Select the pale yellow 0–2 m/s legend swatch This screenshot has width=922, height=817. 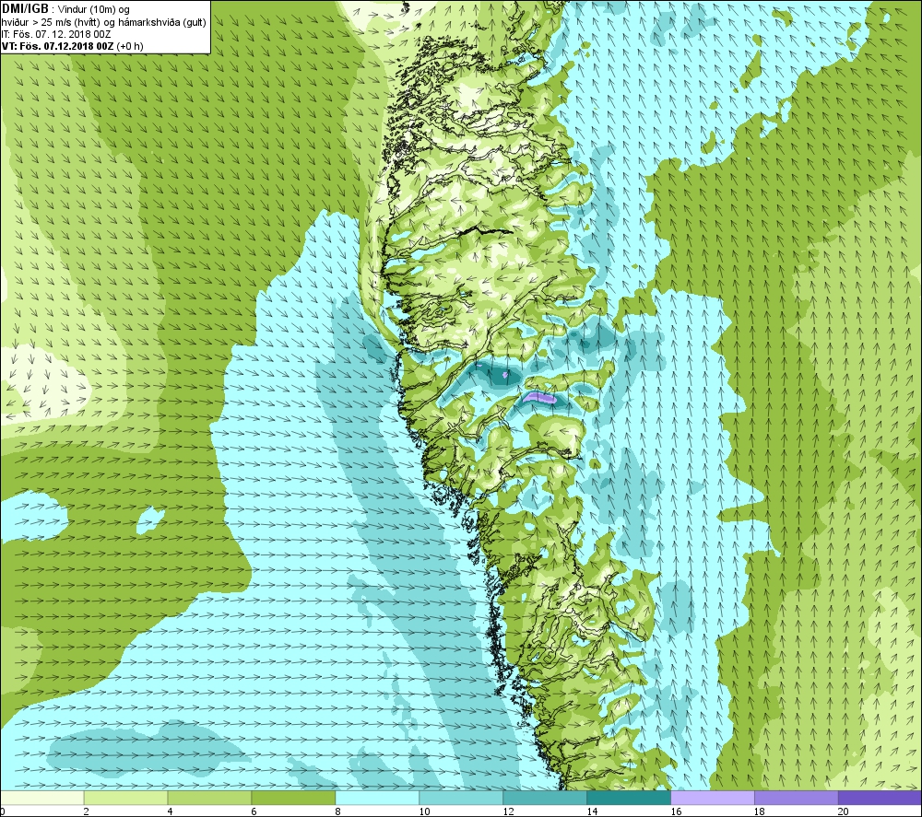coord(41,798)
